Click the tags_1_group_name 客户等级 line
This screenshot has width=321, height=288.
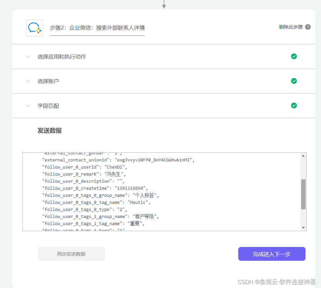pos(101,217)
